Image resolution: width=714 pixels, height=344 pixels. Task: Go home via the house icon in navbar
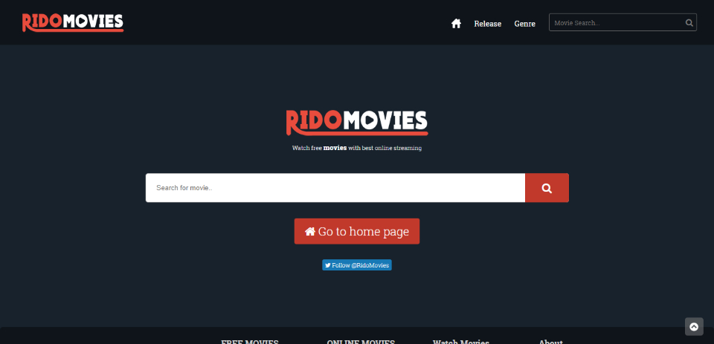click(x=456, y=23)
